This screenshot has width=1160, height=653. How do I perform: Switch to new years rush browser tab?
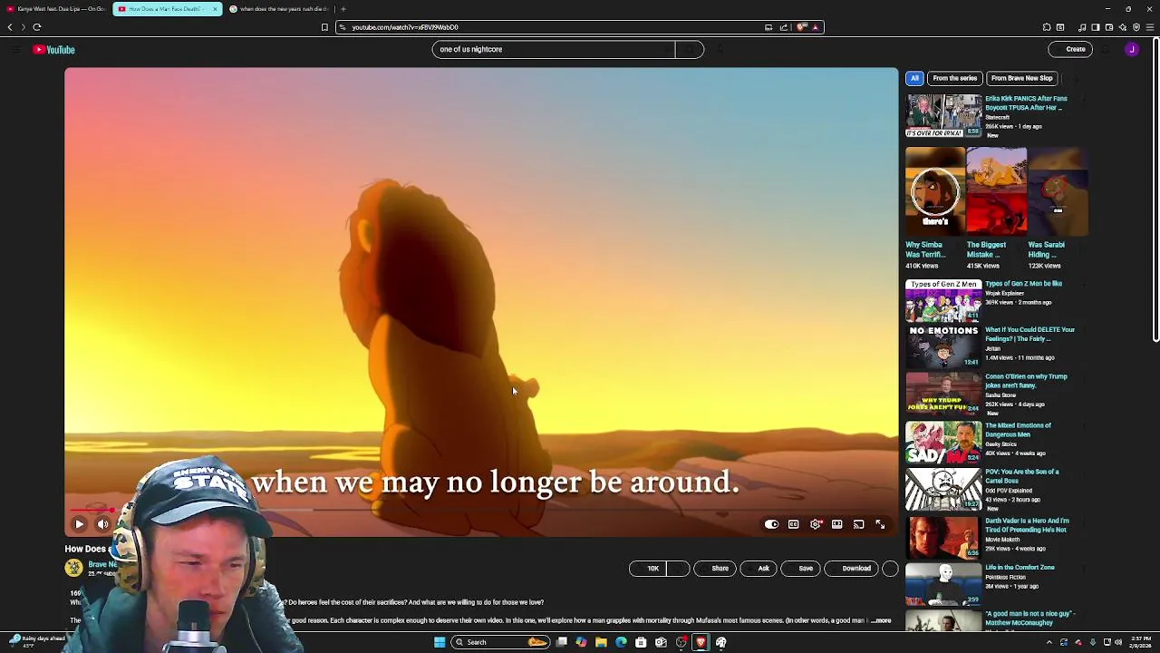click(278, 9)
